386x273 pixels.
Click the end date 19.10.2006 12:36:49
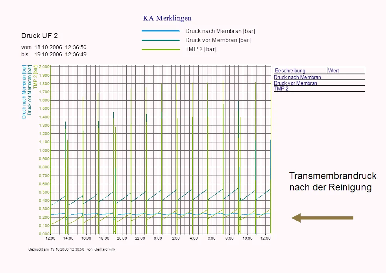click(60, 54)
